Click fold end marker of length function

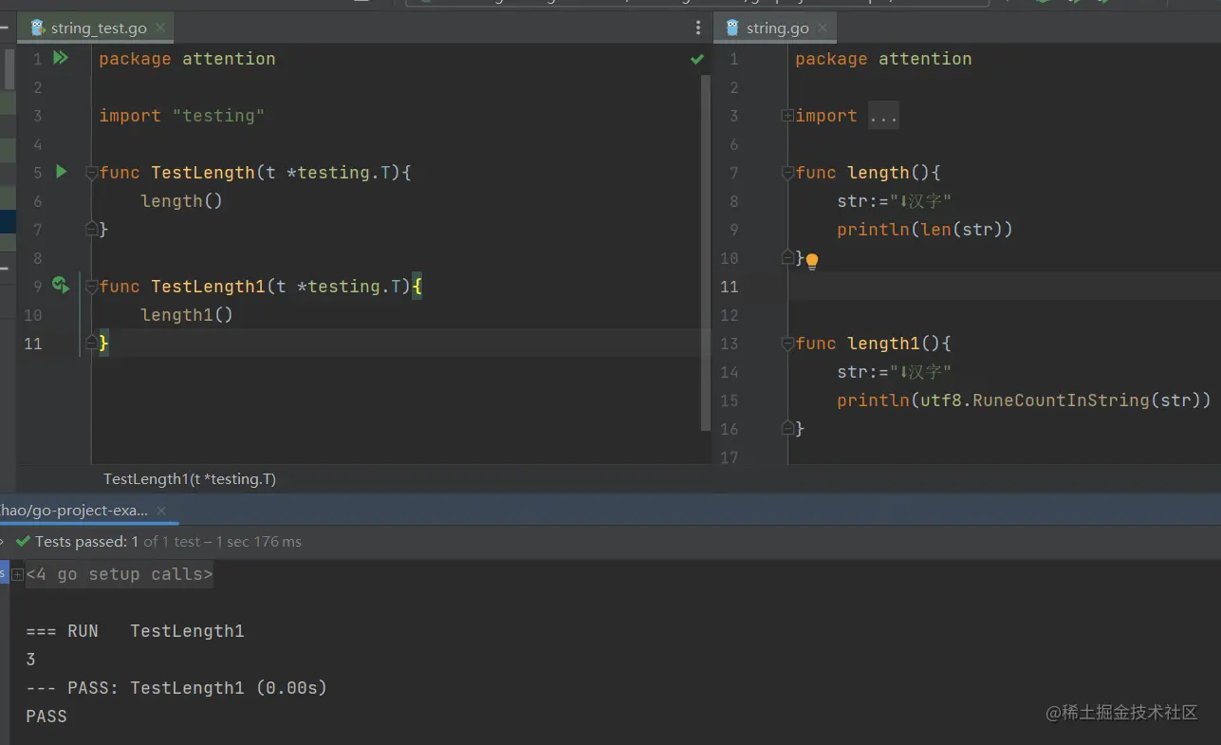[x=787, y=256]
